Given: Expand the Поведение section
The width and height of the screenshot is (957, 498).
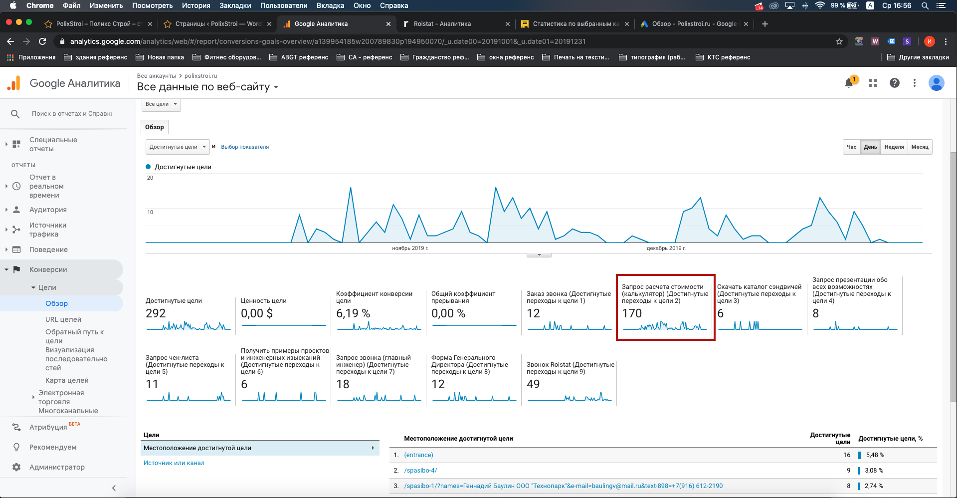Looking at the screenshot, I should click(6, 249).
